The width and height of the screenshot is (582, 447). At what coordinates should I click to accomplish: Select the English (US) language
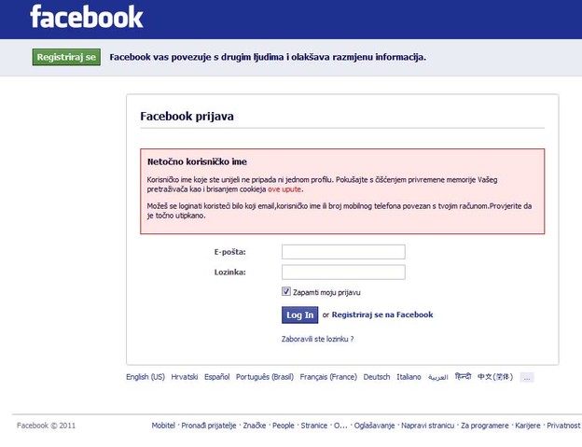point(145,377)
